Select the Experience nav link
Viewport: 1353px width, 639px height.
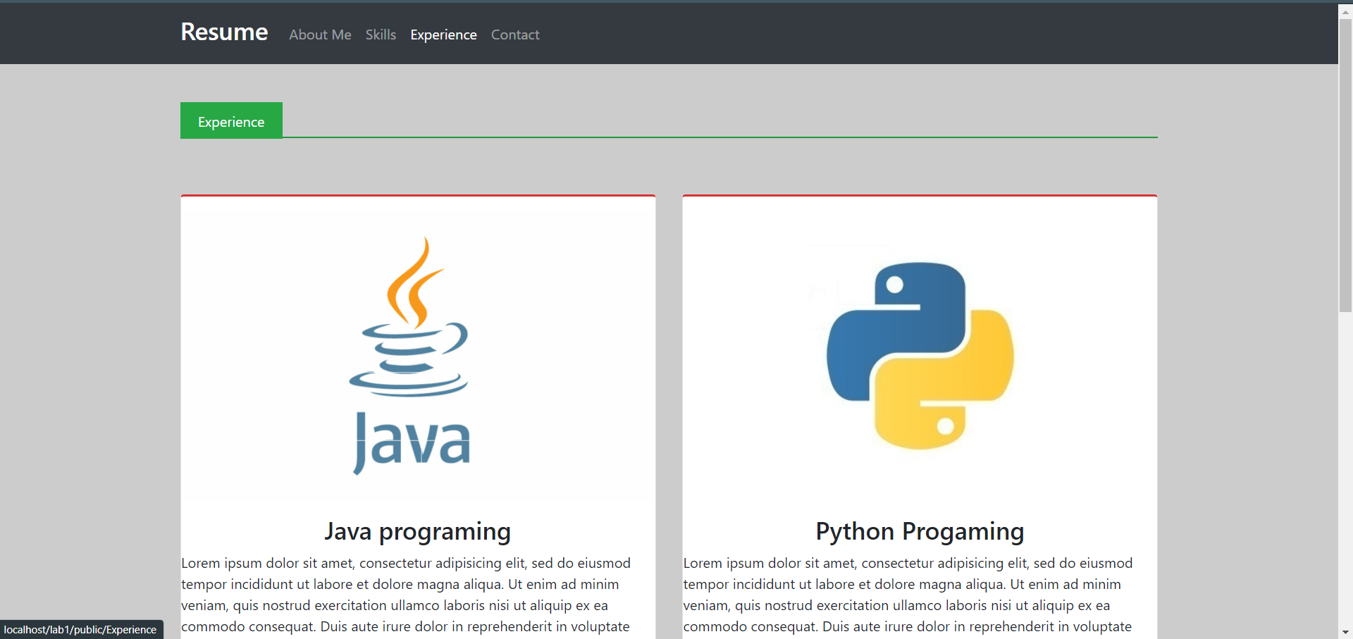(x=443, y=35)
